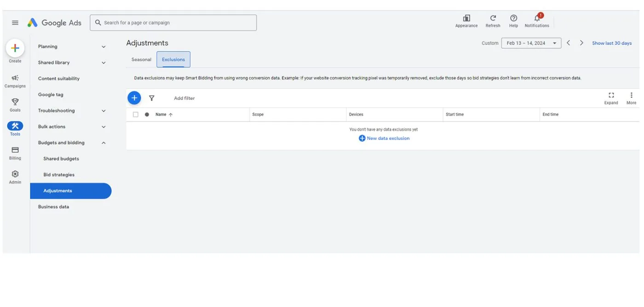Sort by Name ascending arrow
The width and height of the screenshot is (644, 307).
tap(171, 115)
